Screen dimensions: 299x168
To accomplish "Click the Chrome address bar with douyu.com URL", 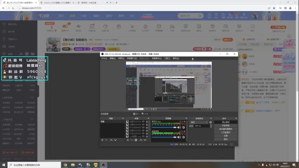I will click(143, 8).
